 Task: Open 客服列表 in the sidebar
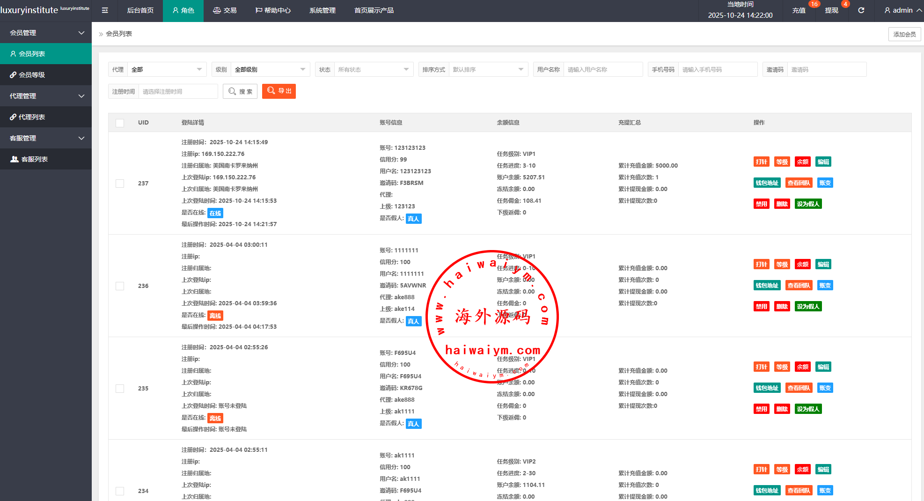(34, 159)
